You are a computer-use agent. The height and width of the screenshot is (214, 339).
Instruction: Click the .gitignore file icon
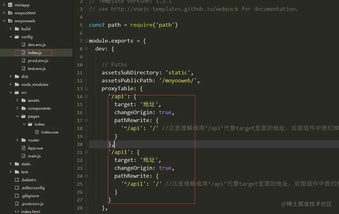click(17, 196)
